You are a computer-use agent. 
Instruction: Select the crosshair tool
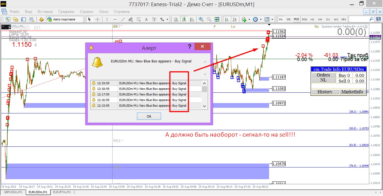97,19
